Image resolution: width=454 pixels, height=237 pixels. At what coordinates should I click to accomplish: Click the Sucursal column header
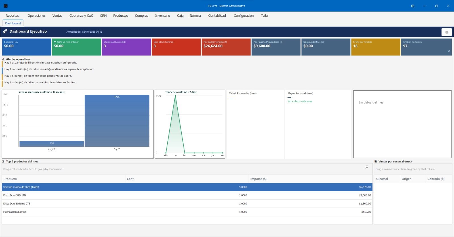(387, 179)
